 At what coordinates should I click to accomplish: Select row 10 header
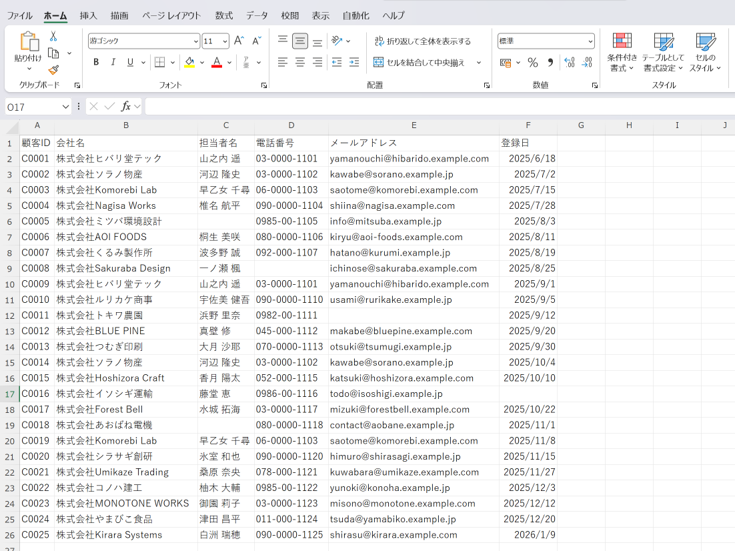(9, 284)
